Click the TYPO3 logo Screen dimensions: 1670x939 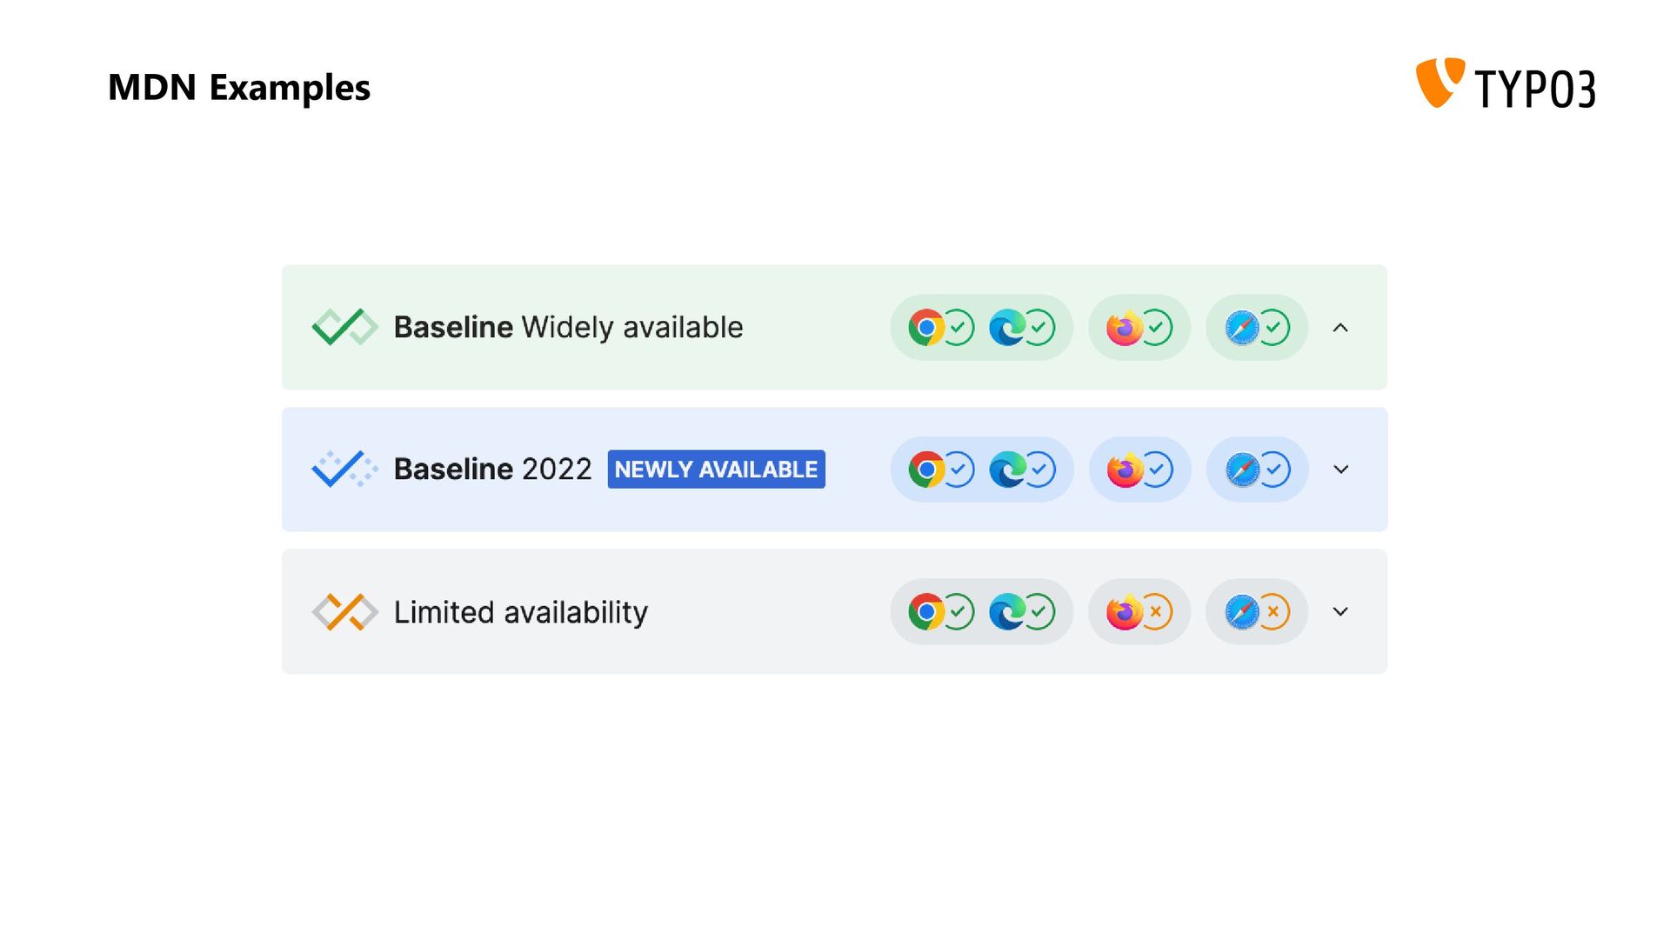coord(1506,83)
